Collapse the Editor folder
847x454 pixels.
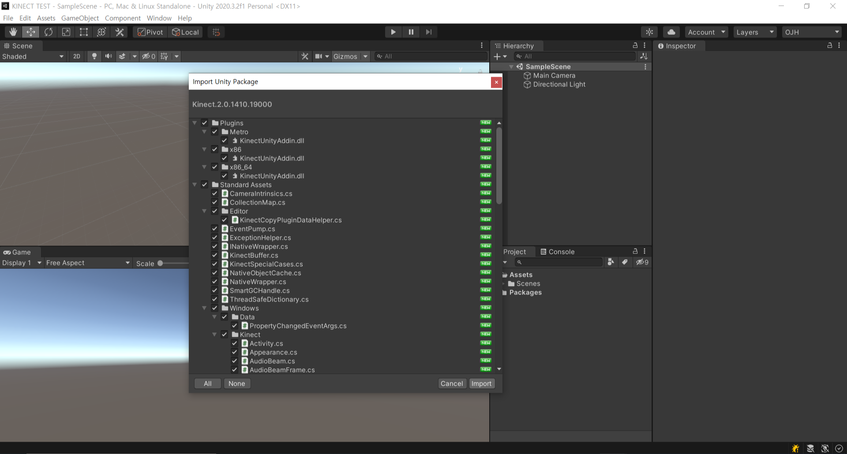[x=204, y=211]
